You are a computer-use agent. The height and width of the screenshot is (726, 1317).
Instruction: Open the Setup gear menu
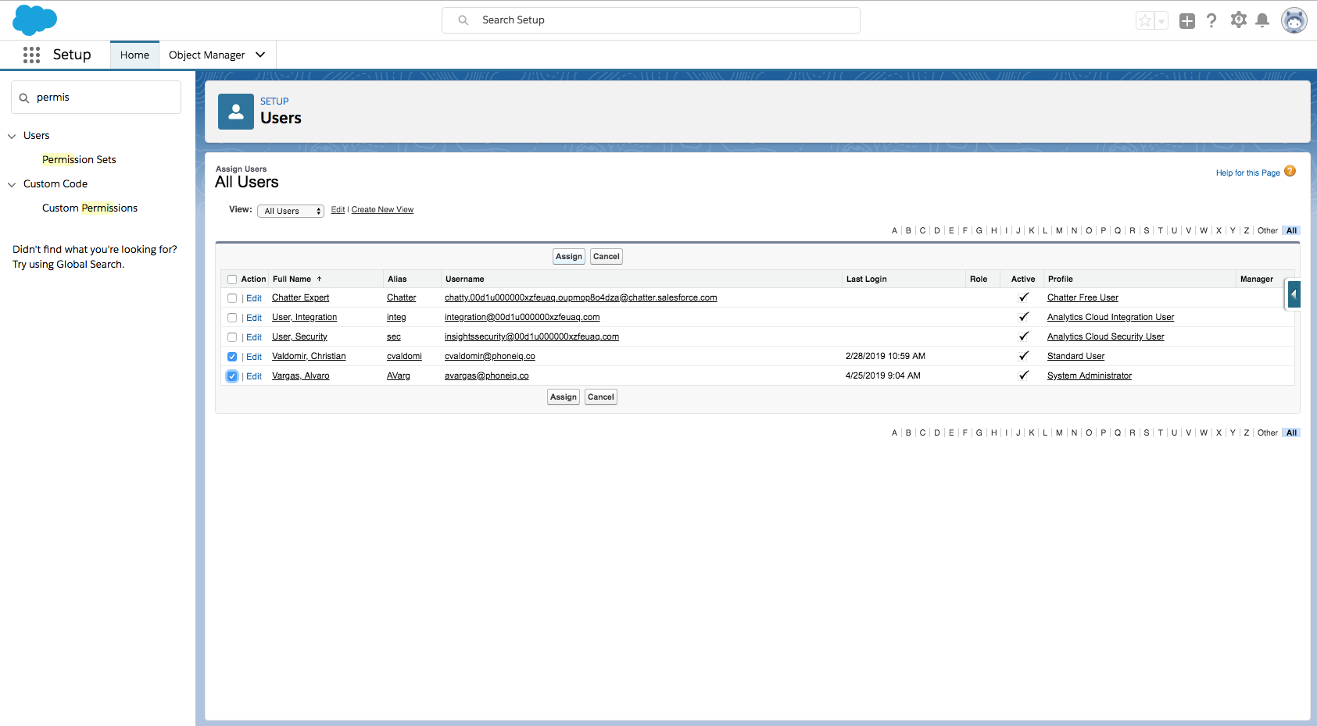coord(1238,20)
